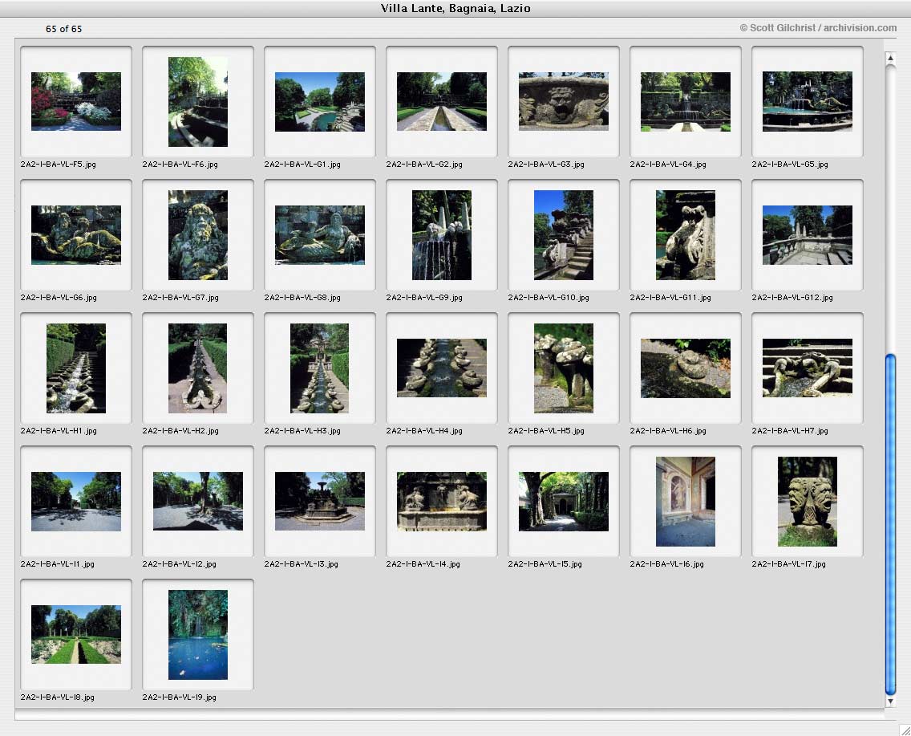Click the filename label "2A2-I-BA-VL-F5.jpg"

click(58, 165)
